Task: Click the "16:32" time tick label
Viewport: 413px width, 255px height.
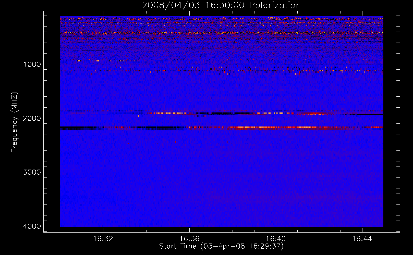Action: point(103,239)
